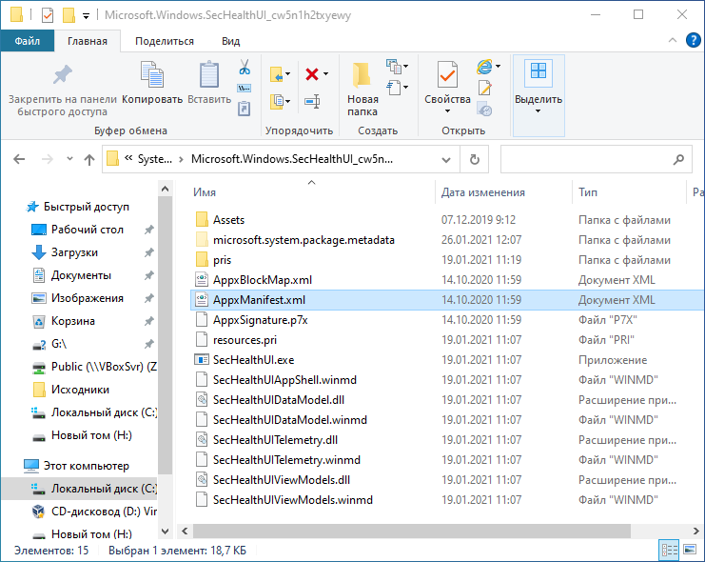705x562 pixels.
Task: Click the Copy path icon
Action: 245,88
